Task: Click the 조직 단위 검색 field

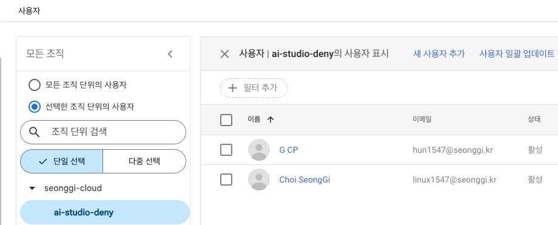Action: coord(103,132)
